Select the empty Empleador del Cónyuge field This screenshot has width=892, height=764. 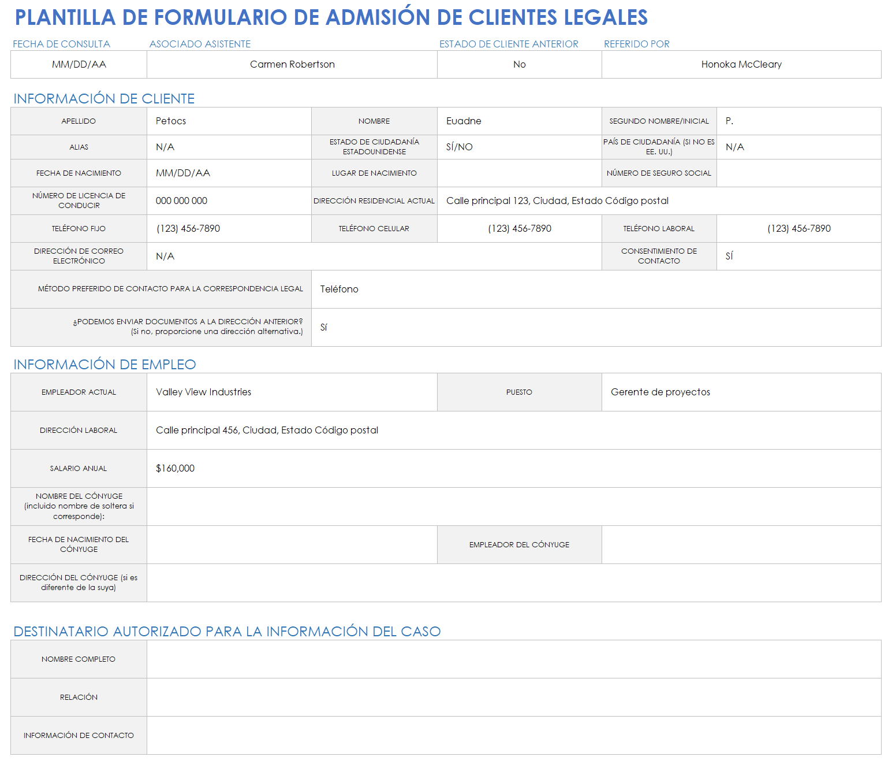741,544
